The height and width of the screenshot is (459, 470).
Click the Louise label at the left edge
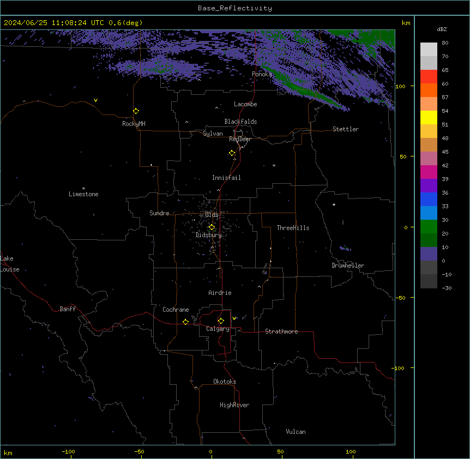pos(10,269)
